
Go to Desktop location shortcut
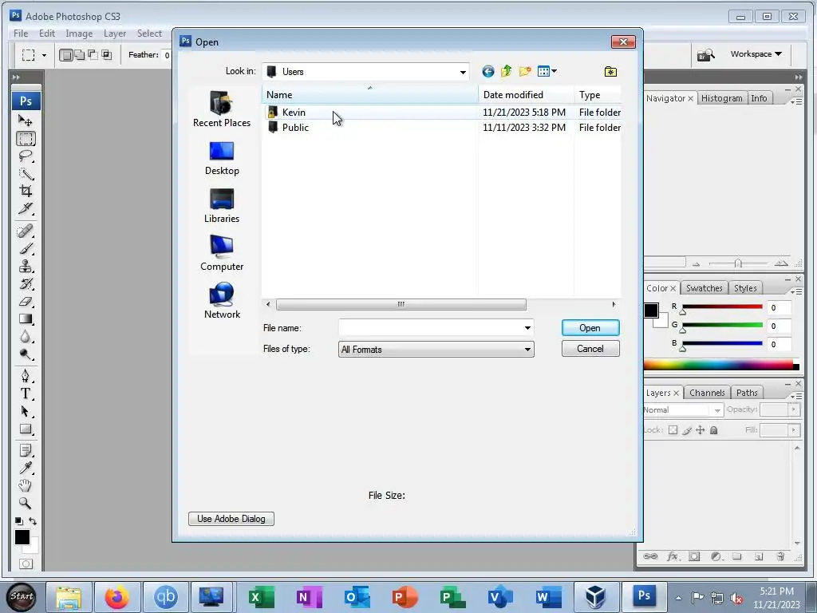pos(222,159)
